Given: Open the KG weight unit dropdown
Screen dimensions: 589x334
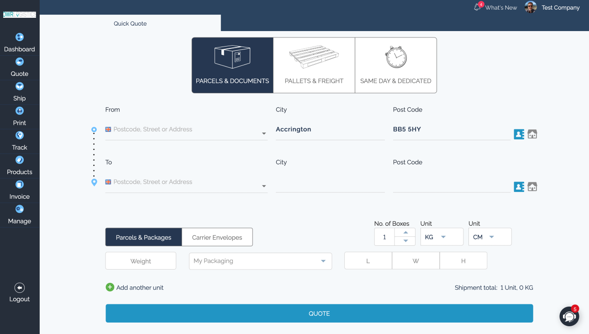Looking at the screenshot, I should 442,237.
